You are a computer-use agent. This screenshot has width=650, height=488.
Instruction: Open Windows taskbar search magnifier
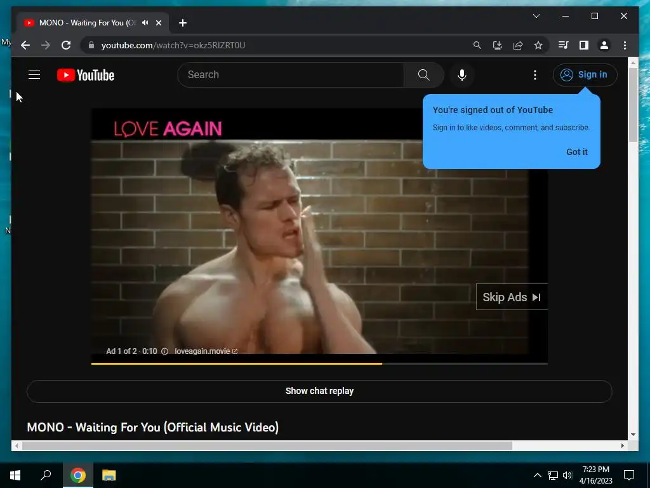tap(46, 475)
